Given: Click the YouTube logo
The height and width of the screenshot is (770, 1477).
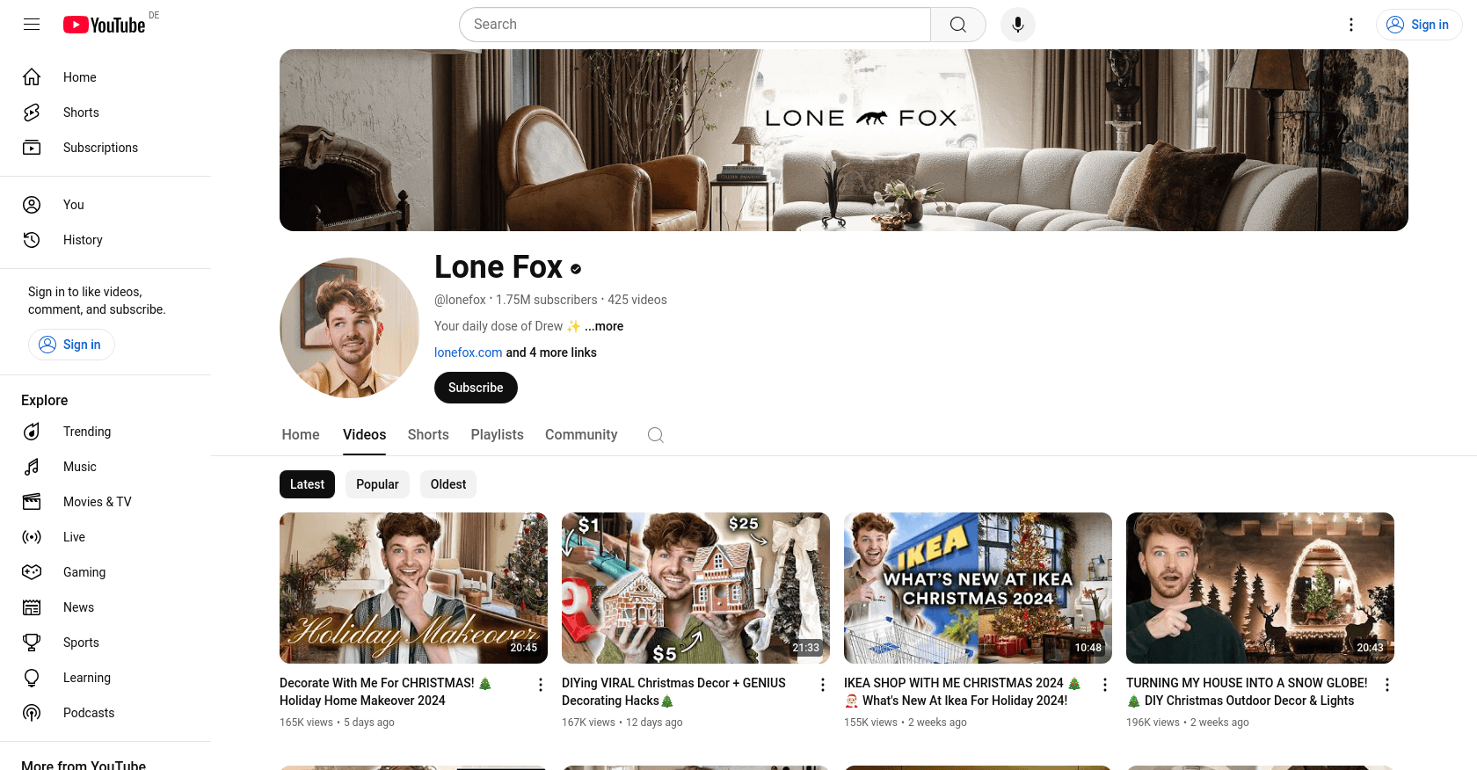Looking at the screenshot, I should click(105, 25).
